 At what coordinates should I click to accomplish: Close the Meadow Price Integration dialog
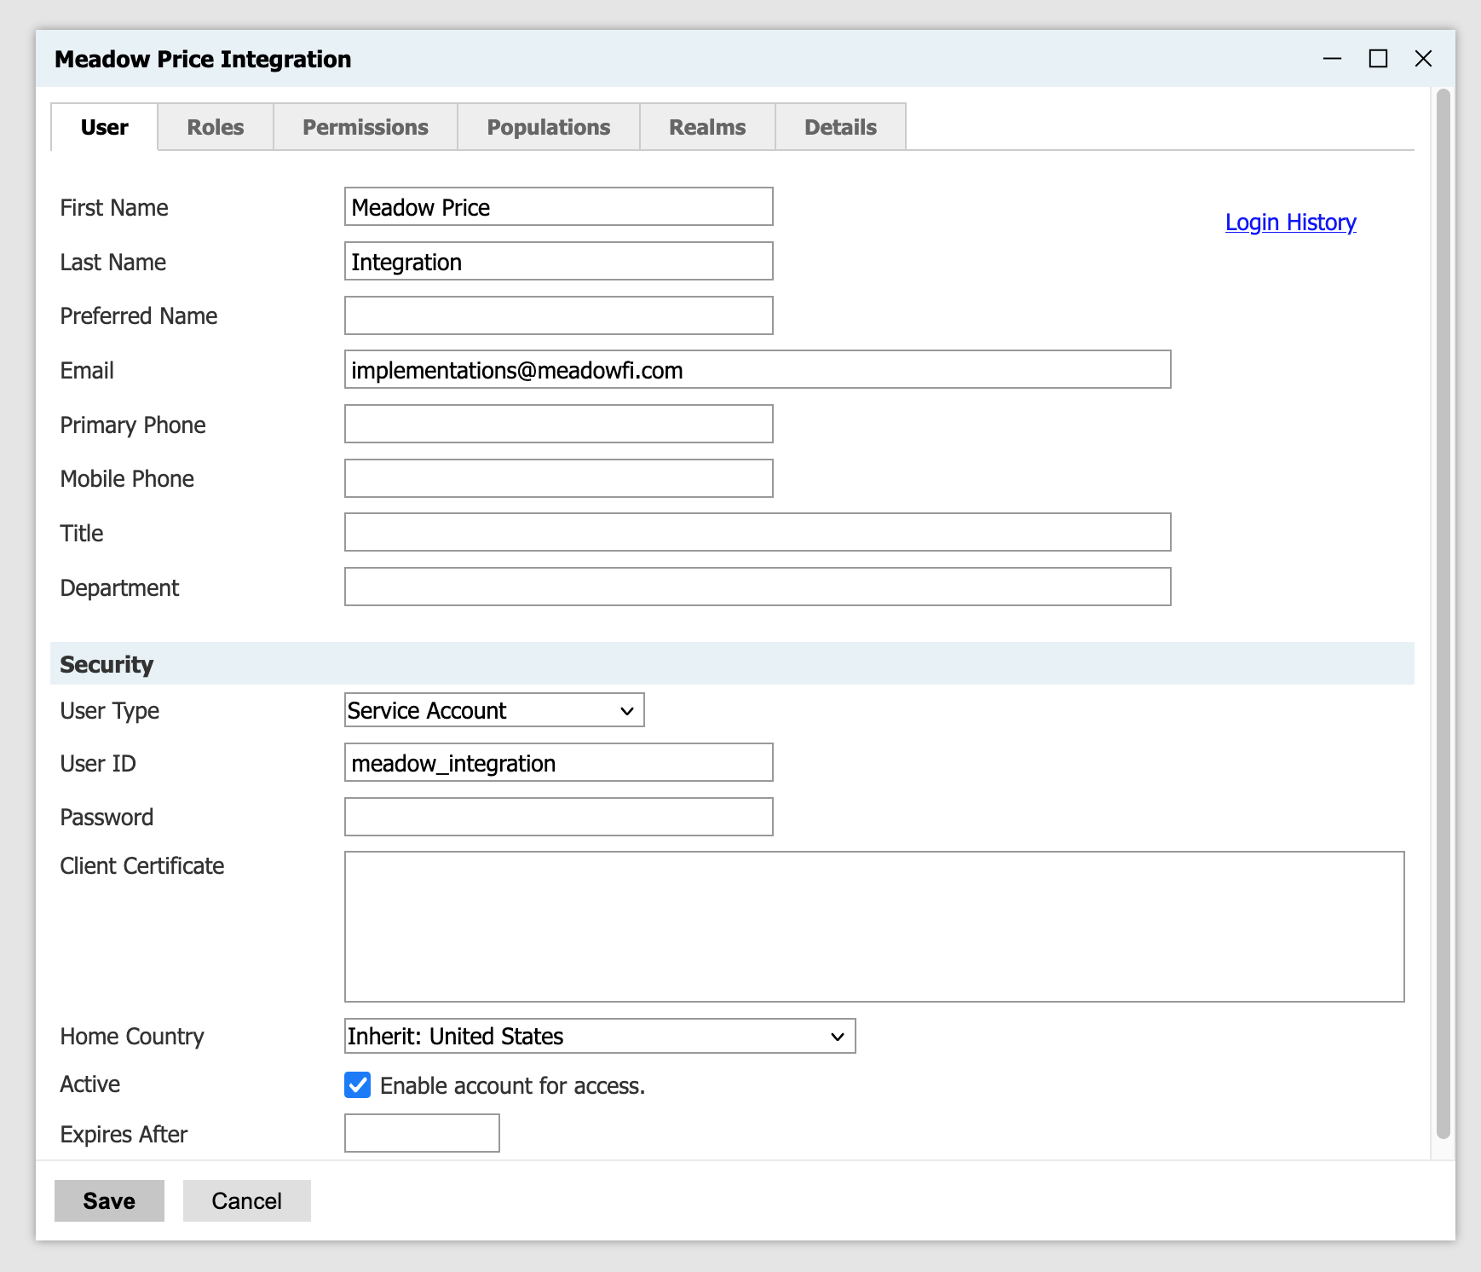(1423, 59)
